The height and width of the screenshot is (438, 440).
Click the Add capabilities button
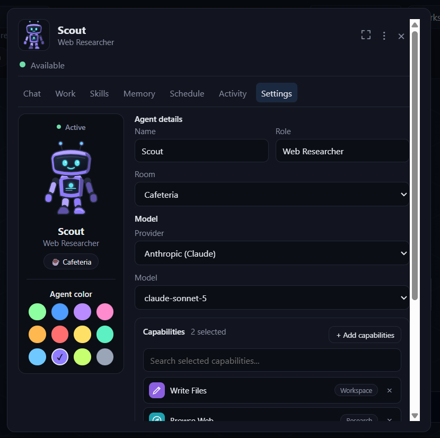click(x=365, y=335)
